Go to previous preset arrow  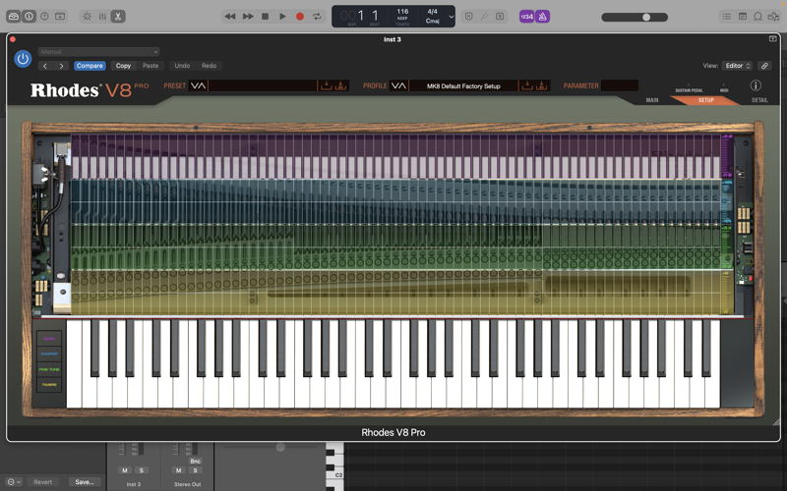(45, 66)
